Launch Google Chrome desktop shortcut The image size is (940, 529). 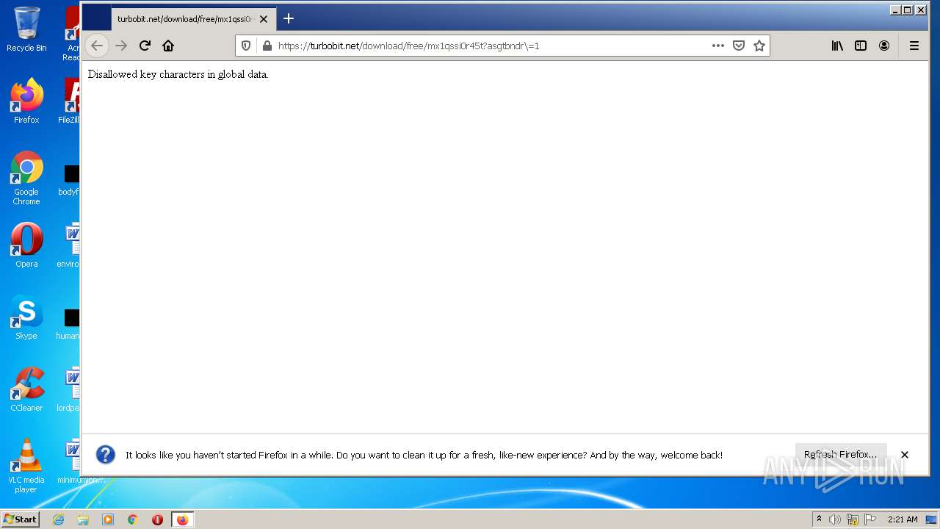point(26,179)
